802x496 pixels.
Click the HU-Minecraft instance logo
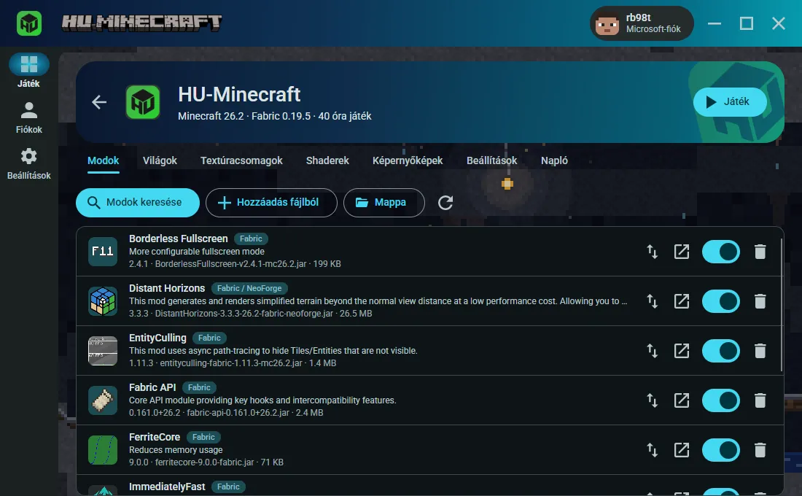[x=143, y=102]
